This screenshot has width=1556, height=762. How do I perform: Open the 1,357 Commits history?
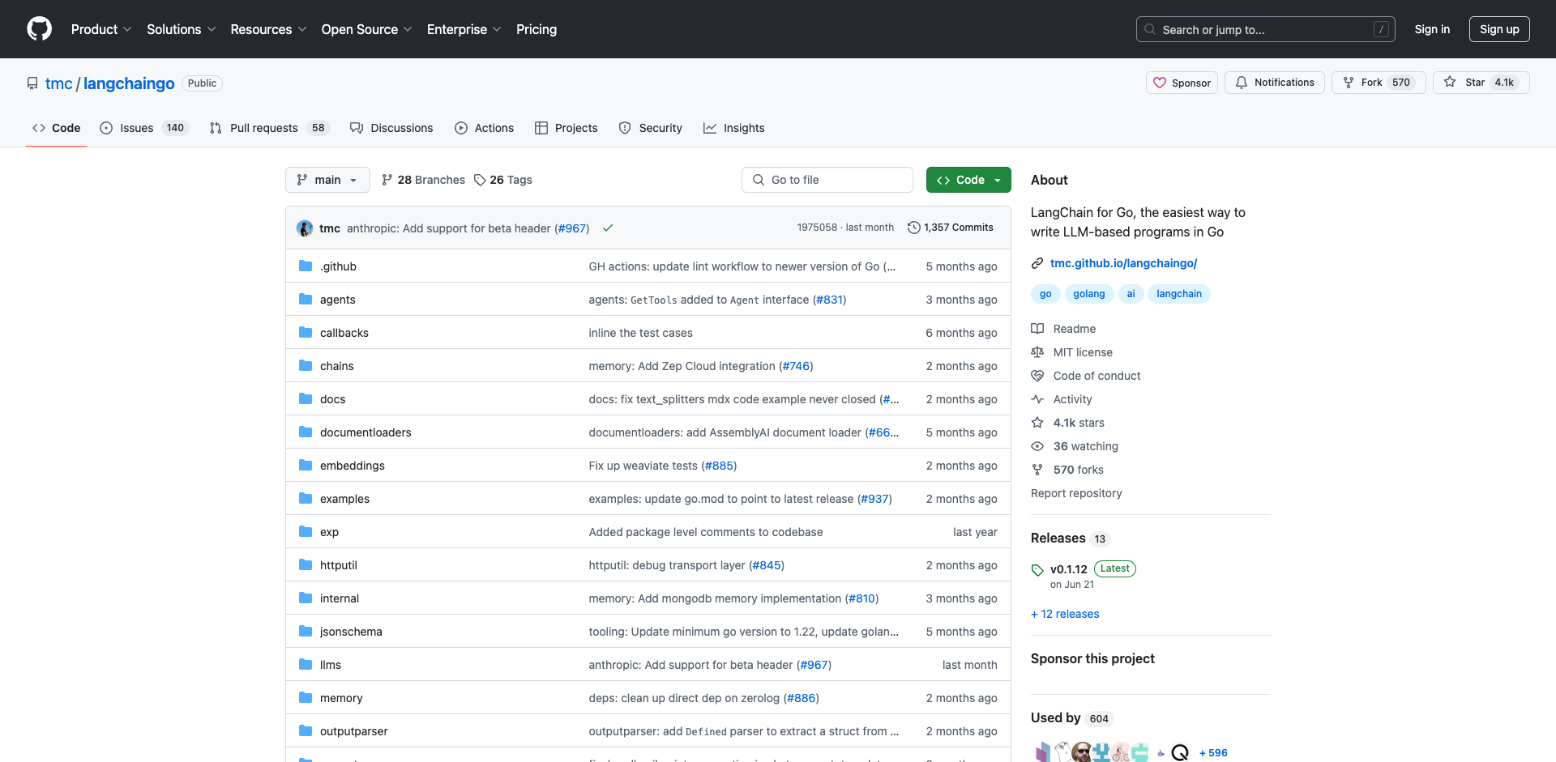click(x=951, y=228)
